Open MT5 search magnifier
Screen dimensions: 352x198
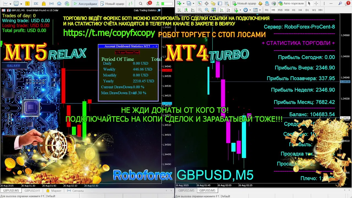click(x=141, y=4)
